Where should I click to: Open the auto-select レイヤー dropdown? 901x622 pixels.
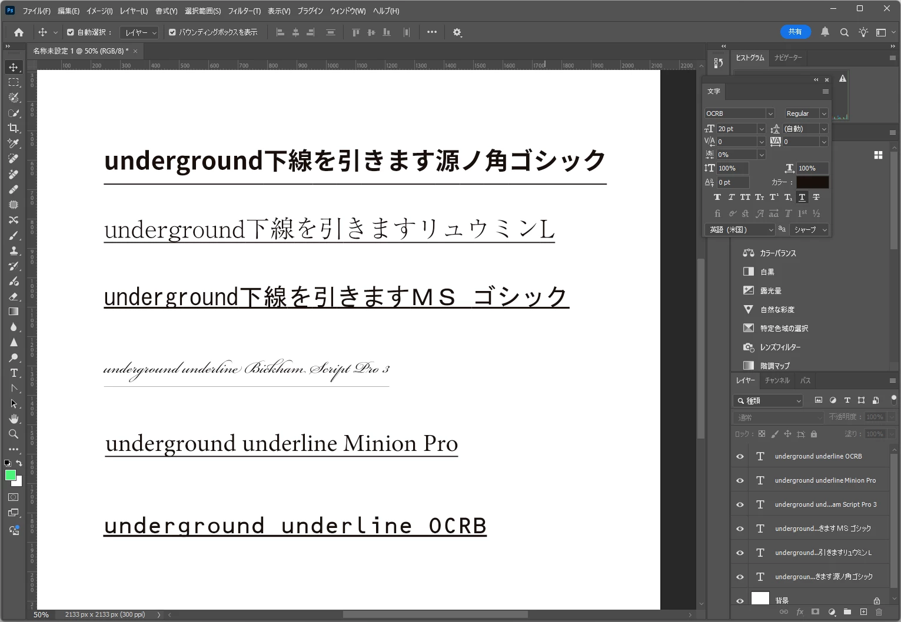point(139,32)
